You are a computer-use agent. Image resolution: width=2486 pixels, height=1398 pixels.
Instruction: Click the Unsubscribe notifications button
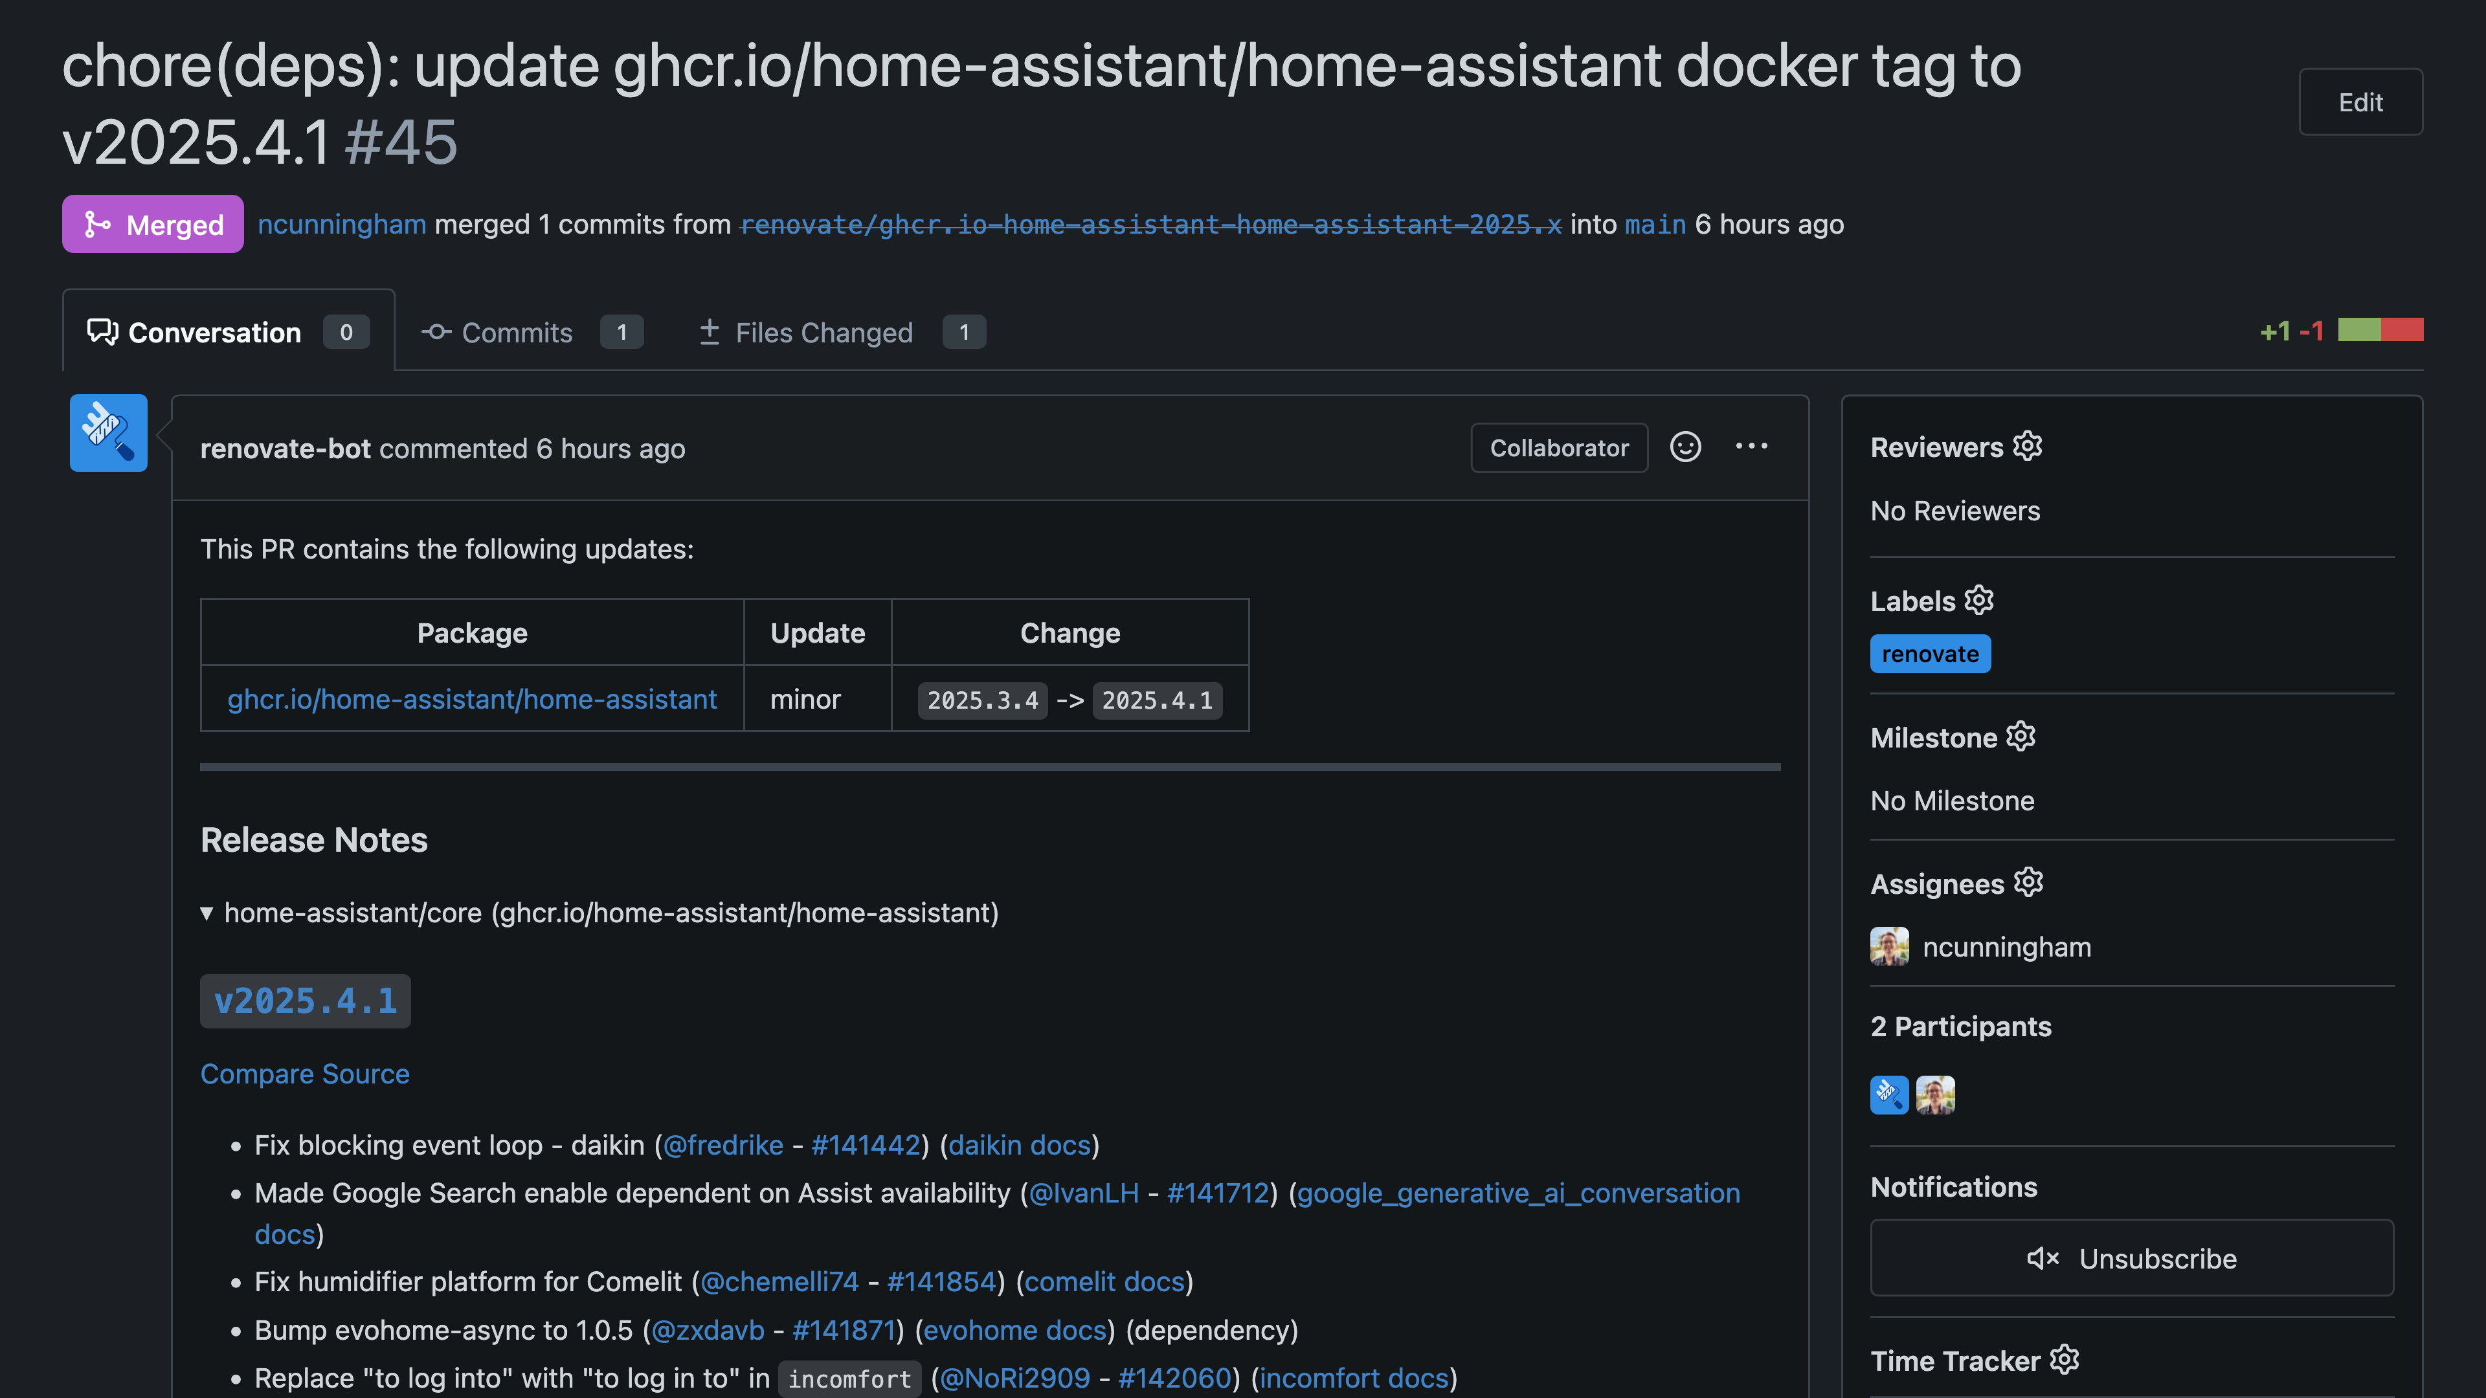click(2131, 1258)
